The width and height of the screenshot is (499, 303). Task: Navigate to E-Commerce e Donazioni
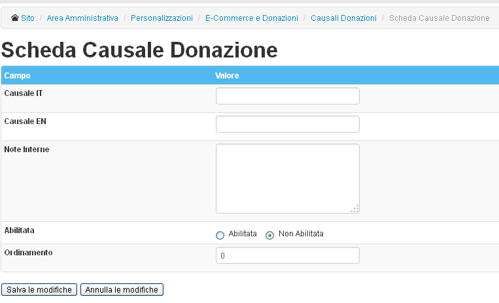click(x=252, y=18)
